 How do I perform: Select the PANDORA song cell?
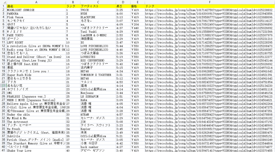click(36, 14)
